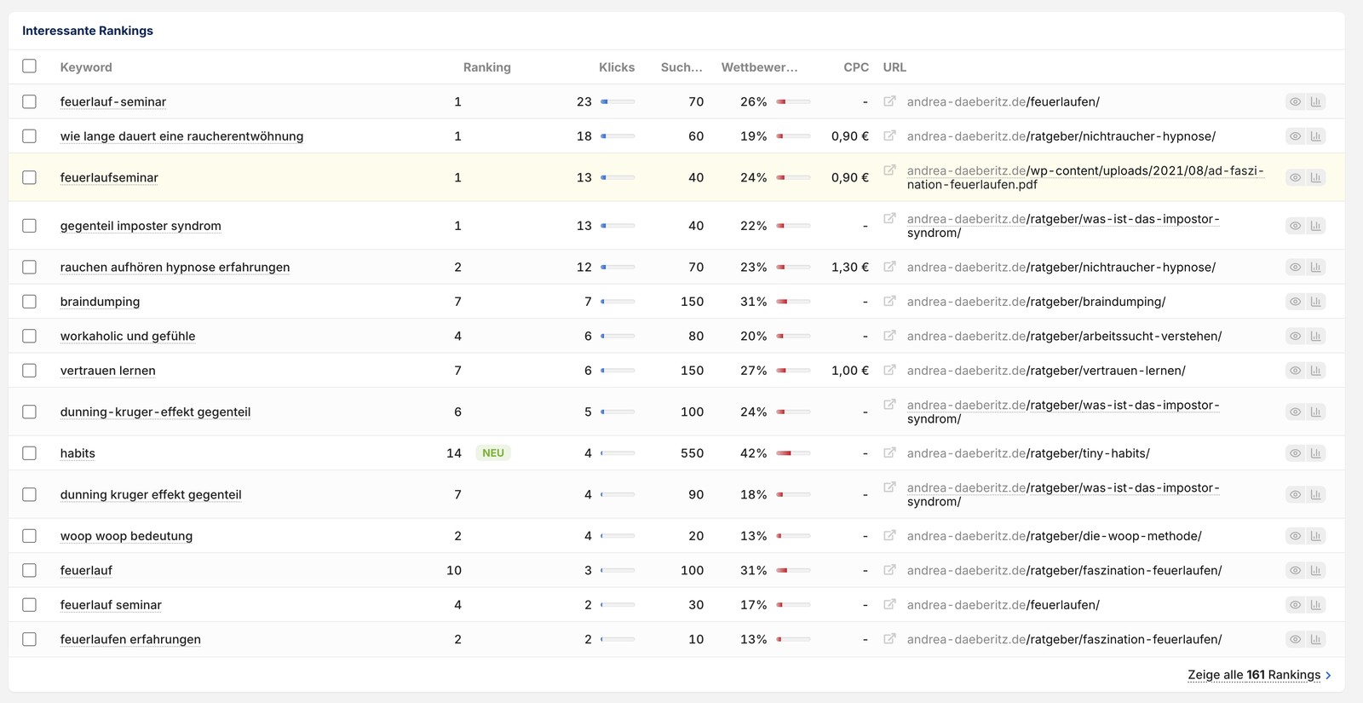Select checkbox for braindumping row
The height and width of the screenshot is (703, 1363).
(30, 302)
